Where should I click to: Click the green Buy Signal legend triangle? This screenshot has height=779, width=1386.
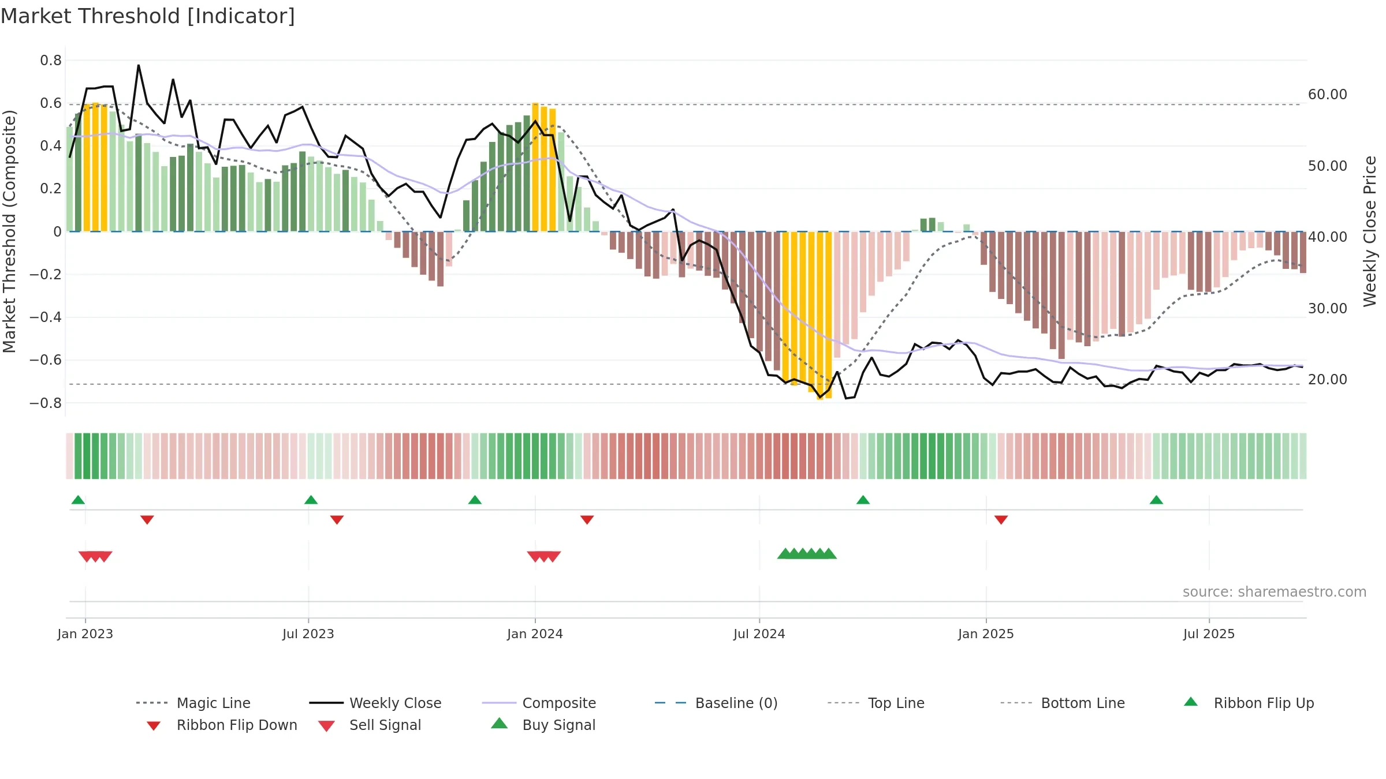[x=500, y=723]
